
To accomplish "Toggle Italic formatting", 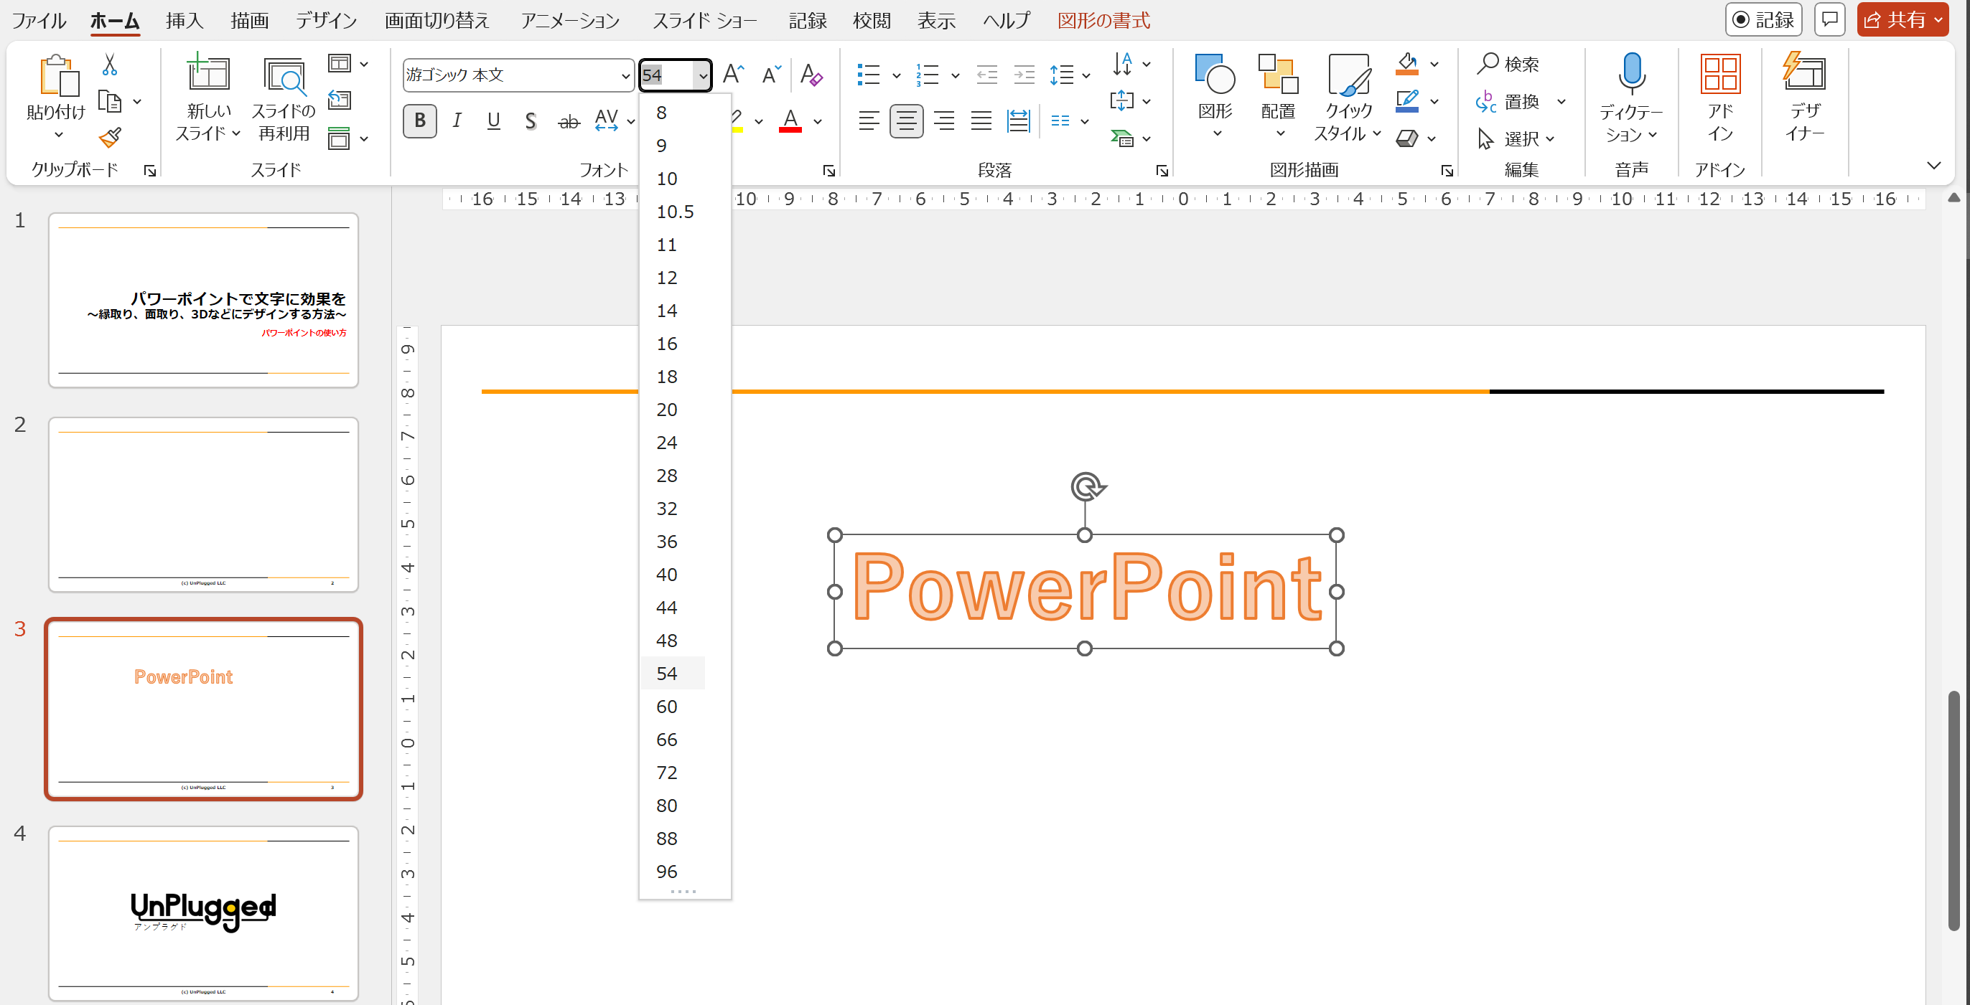I will coord(457,121).
